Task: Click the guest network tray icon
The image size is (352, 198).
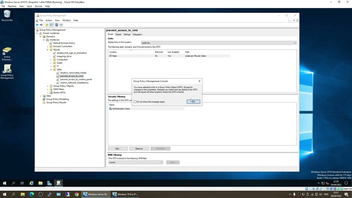Action: tap(323, 183)
